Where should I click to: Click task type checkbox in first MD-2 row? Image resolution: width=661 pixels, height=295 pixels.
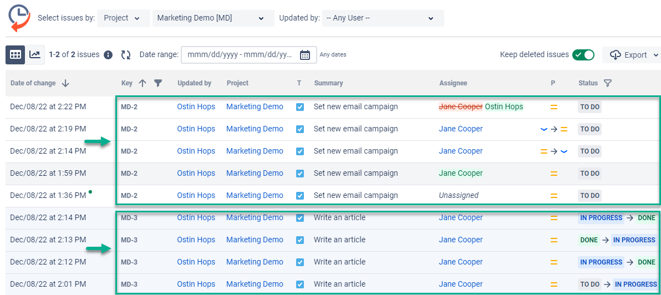pyautogui.click(x=300, y=107)
